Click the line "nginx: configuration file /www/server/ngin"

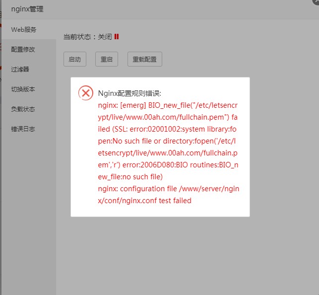(x=169, y=189)
